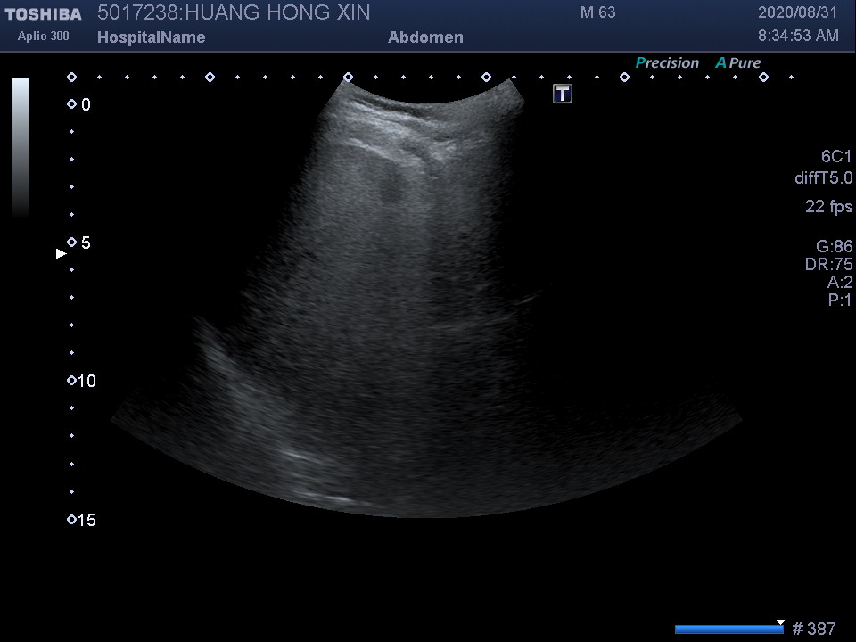Click the HospitalName field
The width and height of the screenshot is (856, 642).
[x=151, y=37]
